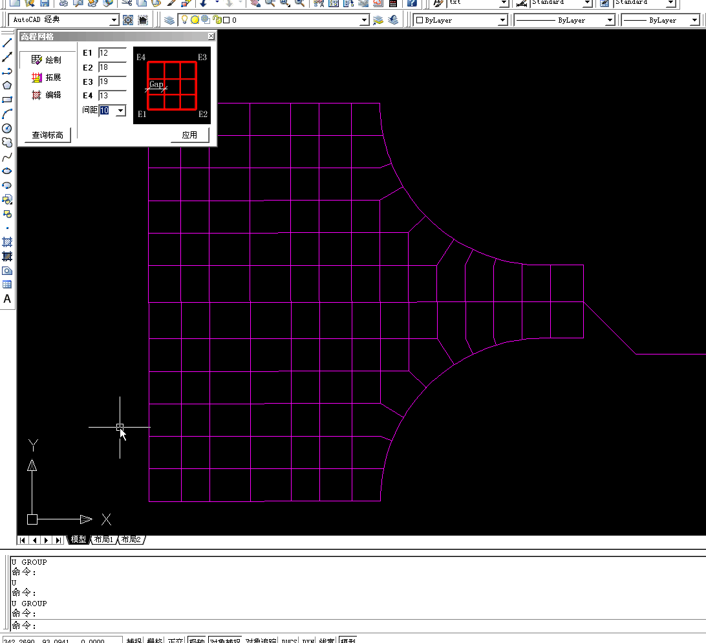This screenshot has height=643, width=706.
Task: Open the Text Style icon
Action: coord(438,3)
